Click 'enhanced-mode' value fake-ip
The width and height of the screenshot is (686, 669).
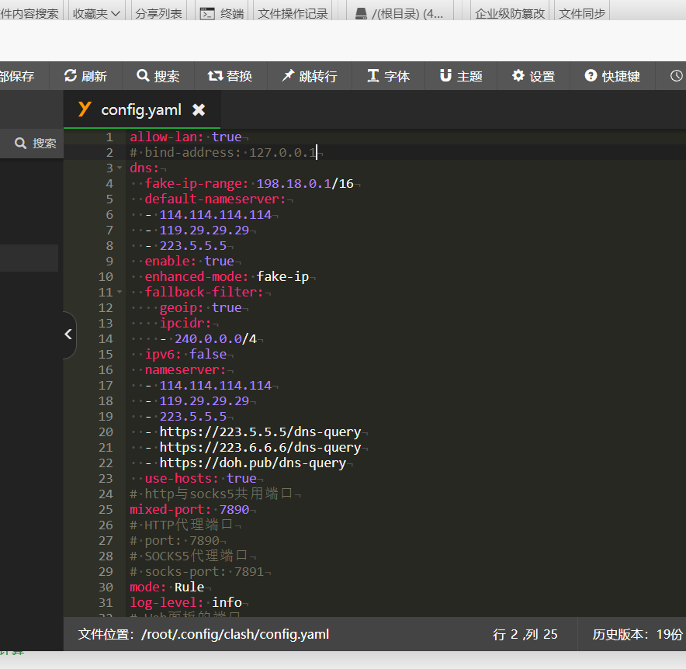[282, 276]
